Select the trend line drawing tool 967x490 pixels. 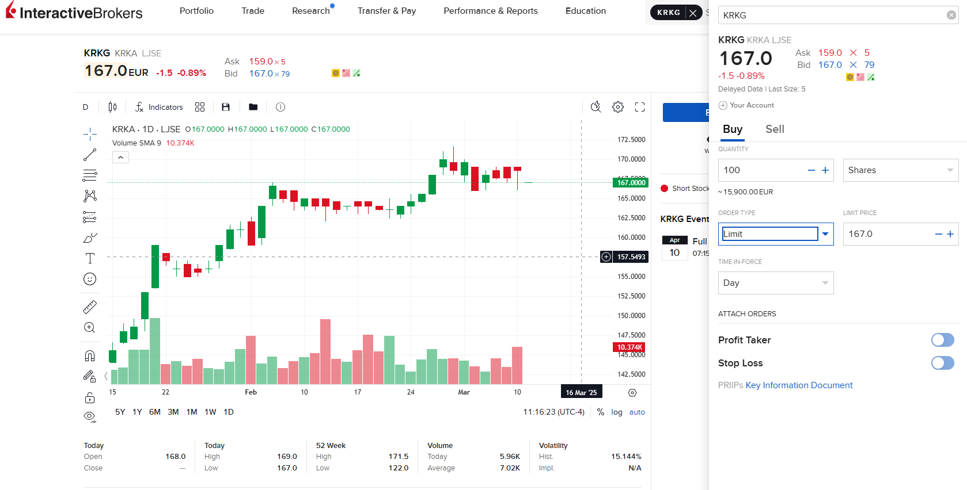[x=90, y=155]
